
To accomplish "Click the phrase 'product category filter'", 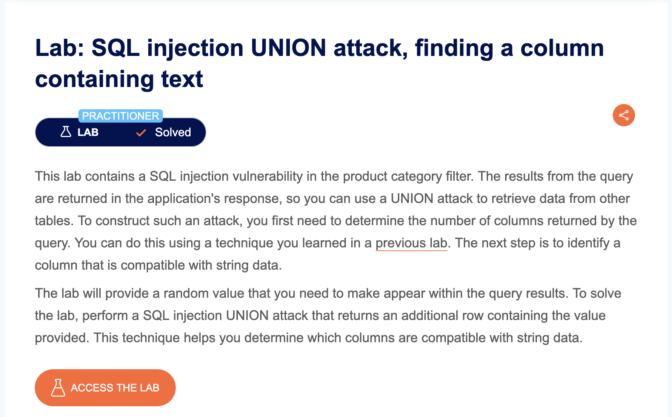I will pyautogui.click(x=408, y=176).
